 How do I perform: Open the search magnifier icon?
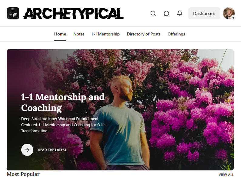153,13
